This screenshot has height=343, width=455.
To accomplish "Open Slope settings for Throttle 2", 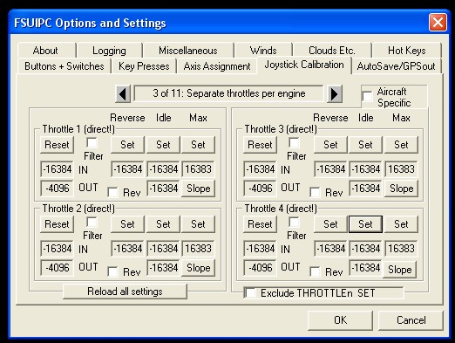I will [198, 268].
